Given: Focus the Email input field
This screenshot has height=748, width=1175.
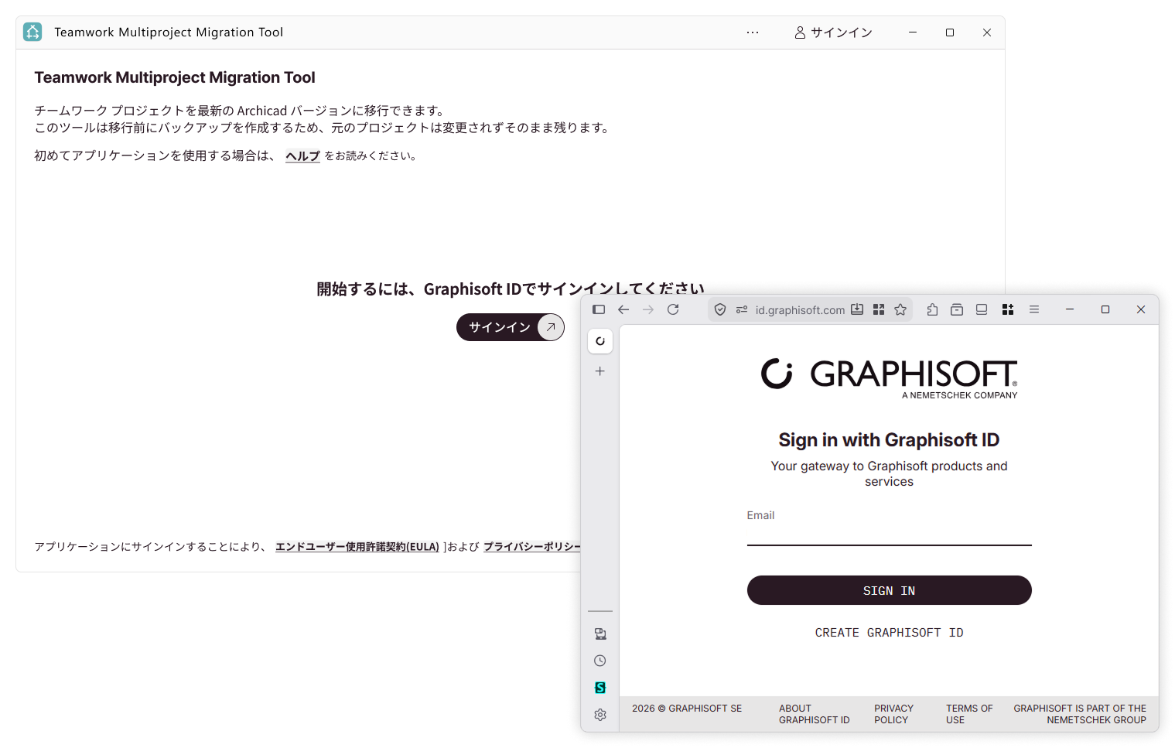Looking at the screenshot, I should coord(890,535).
